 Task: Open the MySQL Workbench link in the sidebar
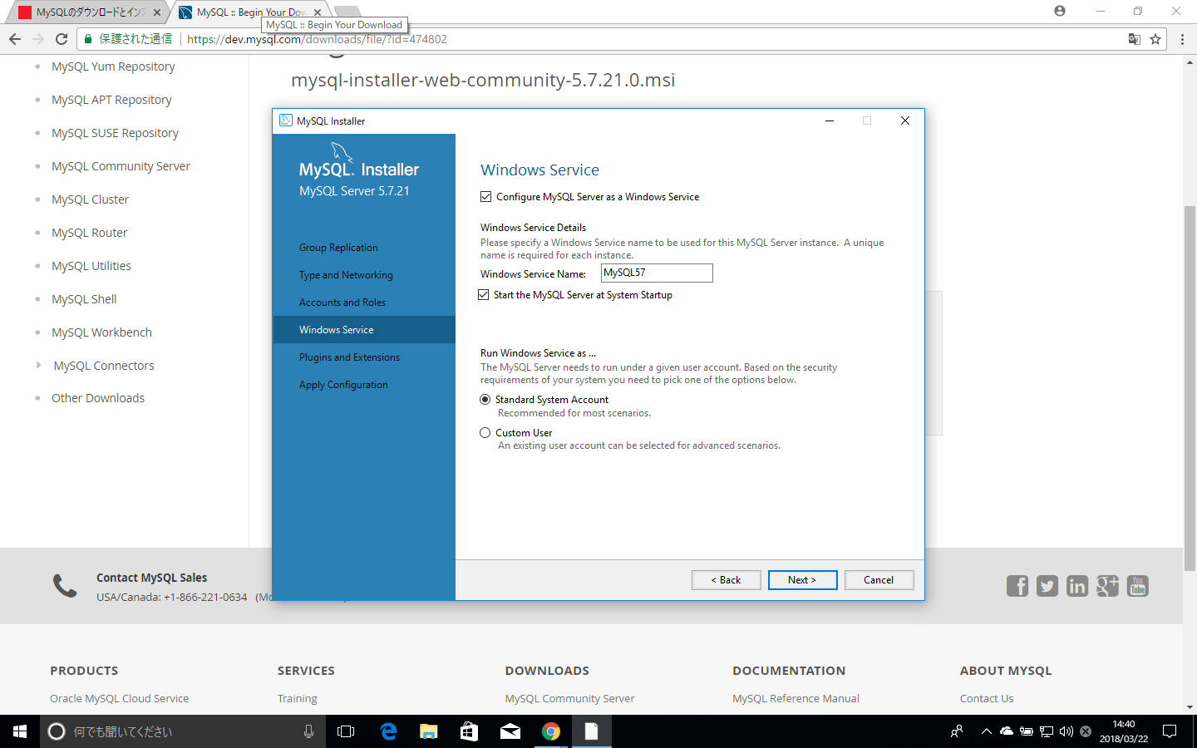coord(101,332)
